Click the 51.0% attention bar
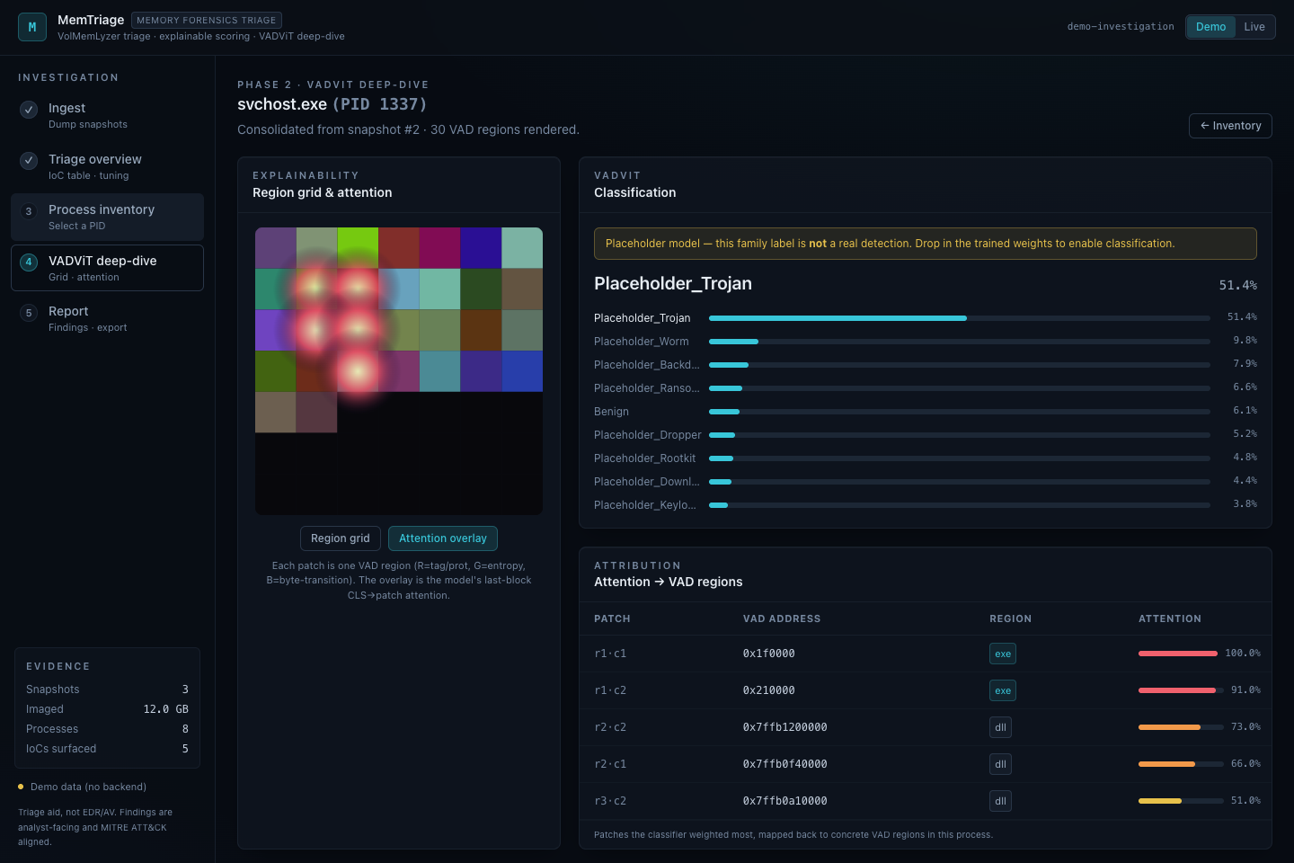 click(1181, 801)
